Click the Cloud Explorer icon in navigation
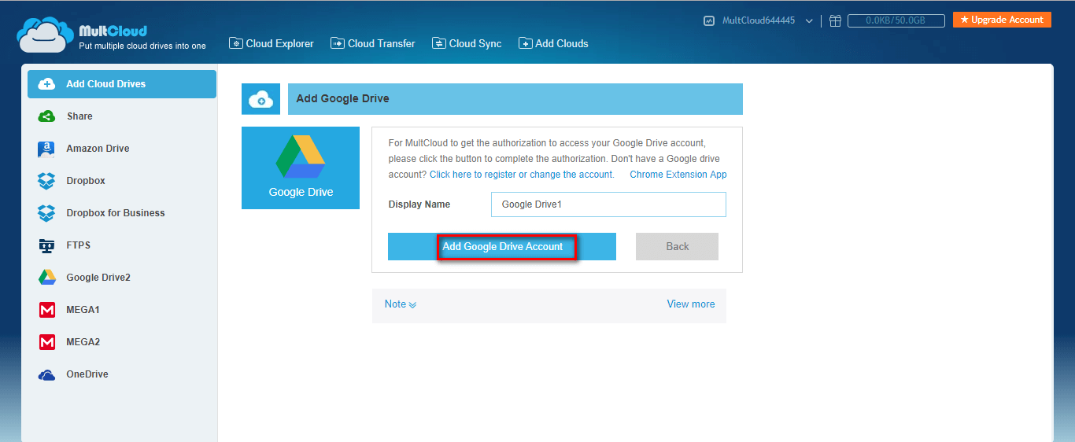 235,43
